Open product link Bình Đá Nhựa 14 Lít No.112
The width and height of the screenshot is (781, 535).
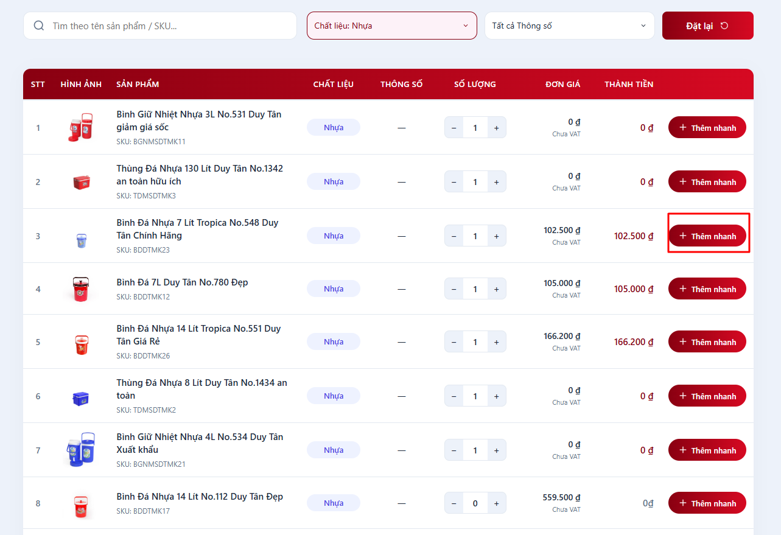pyautogui.click(x=200, y=497)
